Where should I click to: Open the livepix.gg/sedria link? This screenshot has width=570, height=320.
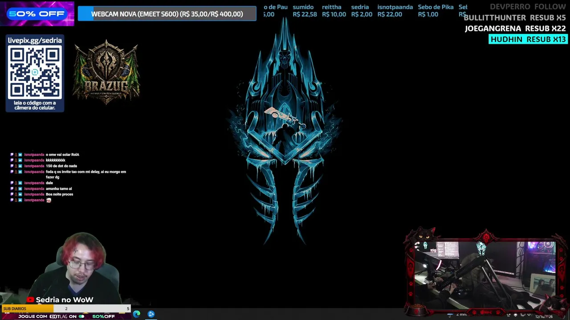tap(35, 40)
